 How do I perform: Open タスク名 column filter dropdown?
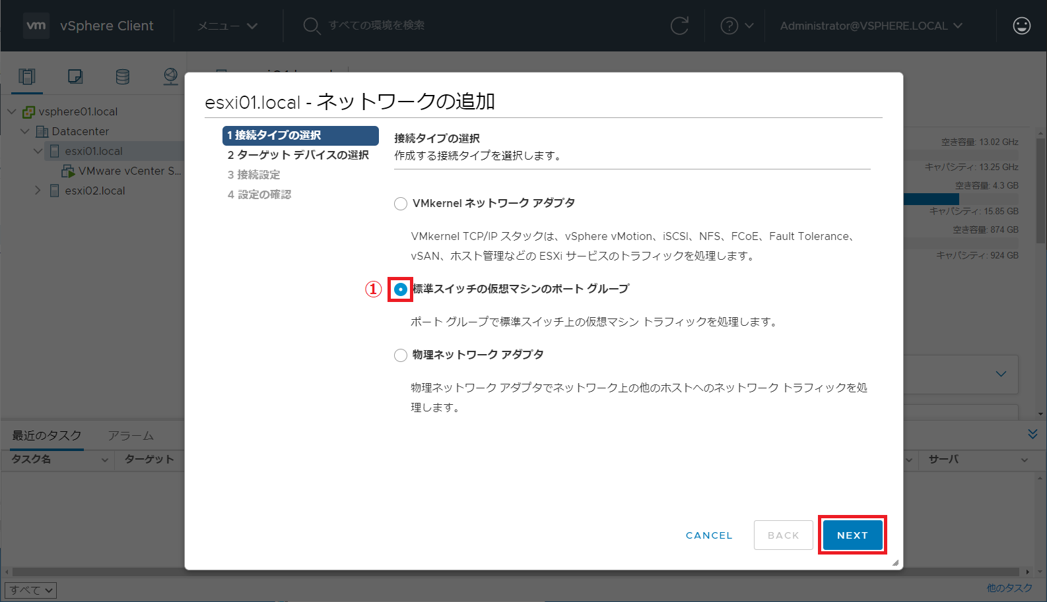coord(104,460)
